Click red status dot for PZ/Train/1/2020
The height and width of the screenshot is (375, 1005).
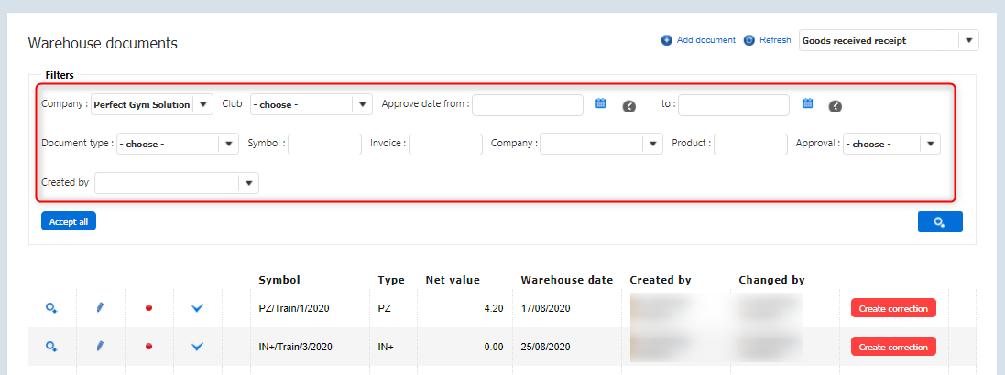(x=148, y=308)
